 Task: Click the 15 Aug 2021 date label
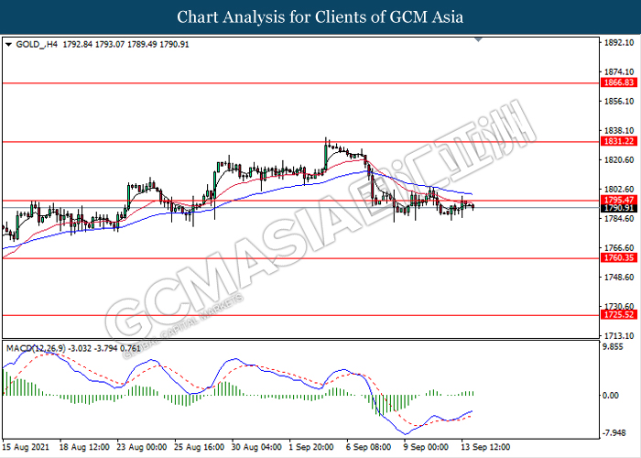(x=27, y=448)
